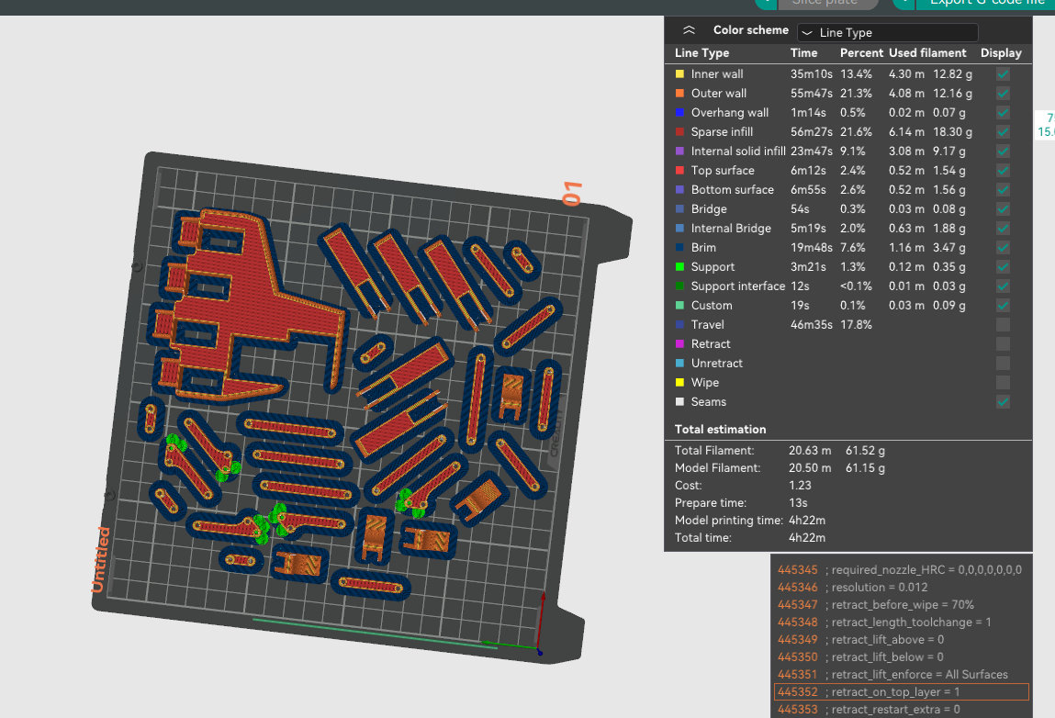Click the Used filament column header
This screenshot has height=718, width=1055.
pyautogui.click(x=927, y=53)
